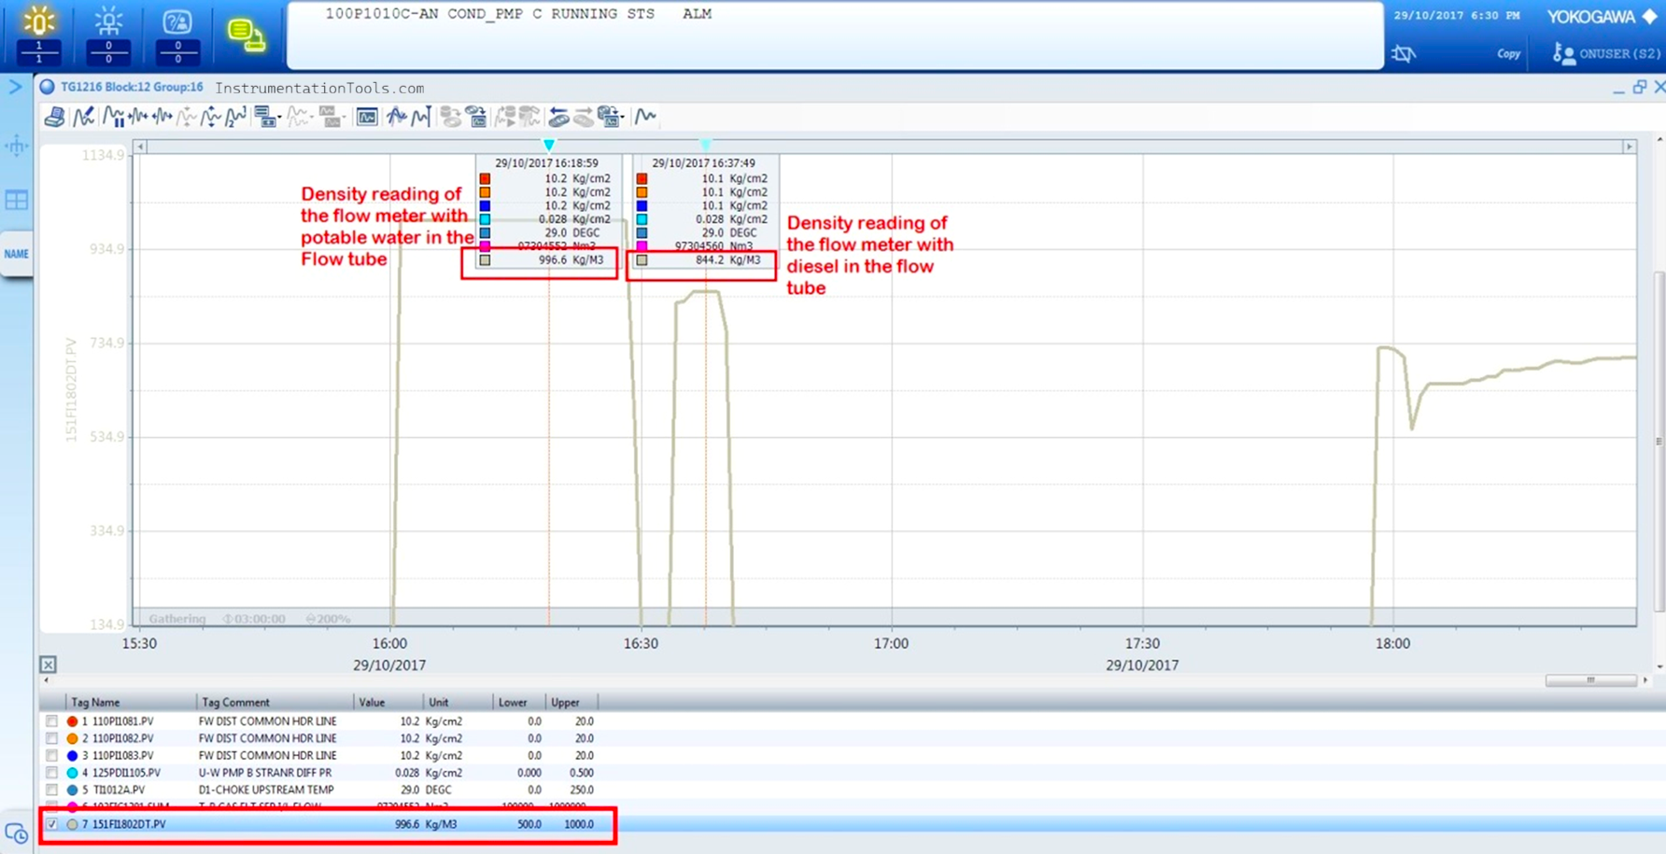Click the ONUSER key user icon
This screenshot has width=1666, height=854.
click(1562, 54)
